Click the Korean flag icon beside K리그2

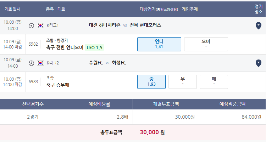(x=40, y=63)
